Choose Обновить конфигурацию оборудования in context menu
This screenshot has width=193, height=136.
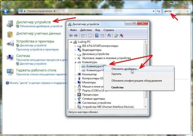(x=139, y=81)
